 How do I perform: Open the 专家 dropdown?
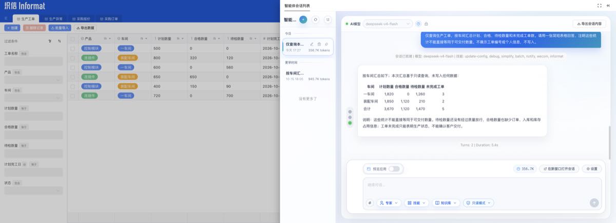[389, 203]
